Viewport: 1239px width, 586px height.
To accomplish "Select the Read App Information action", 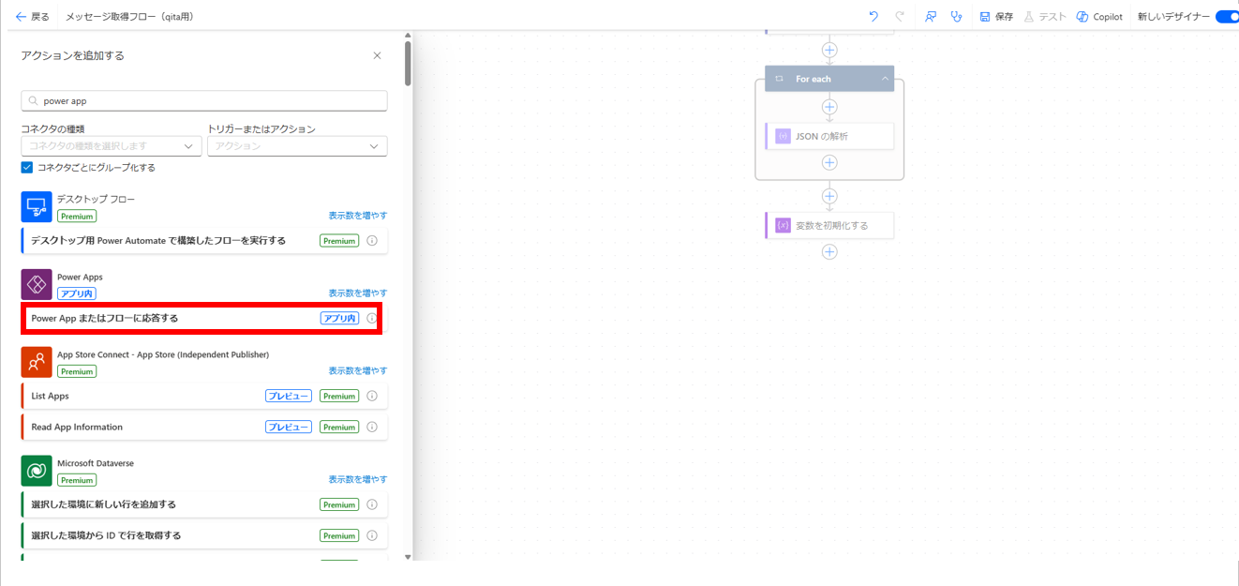I will pyautogui.click(x=204, y=427).
